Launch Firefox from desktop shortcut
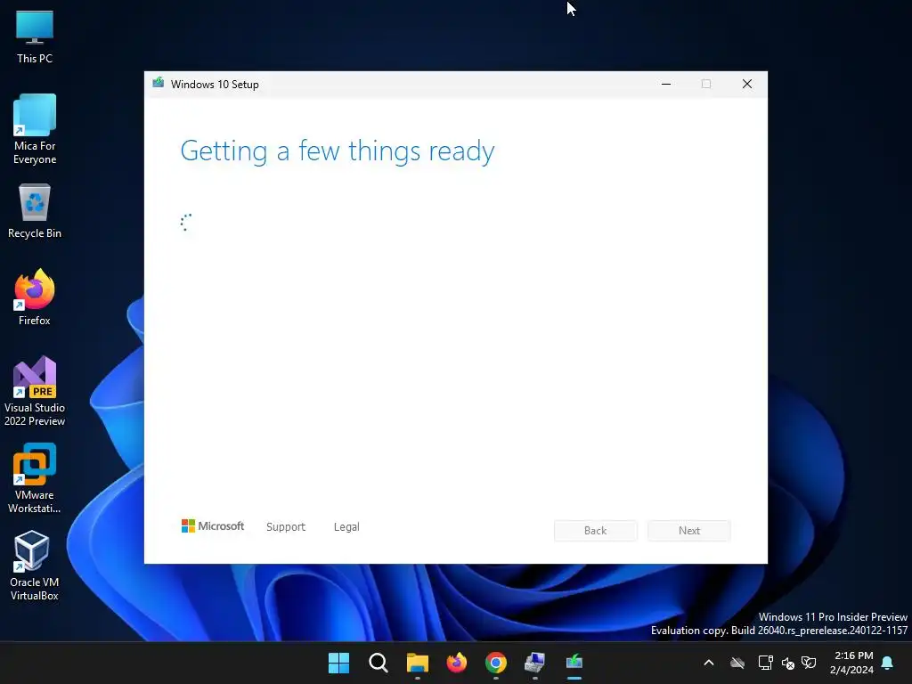This screenshot has height=684, width=912. (35, 297)
